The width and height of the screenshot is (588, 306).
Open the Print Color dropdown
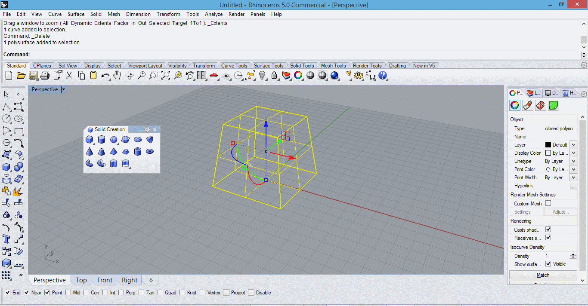tap(573, 169)
